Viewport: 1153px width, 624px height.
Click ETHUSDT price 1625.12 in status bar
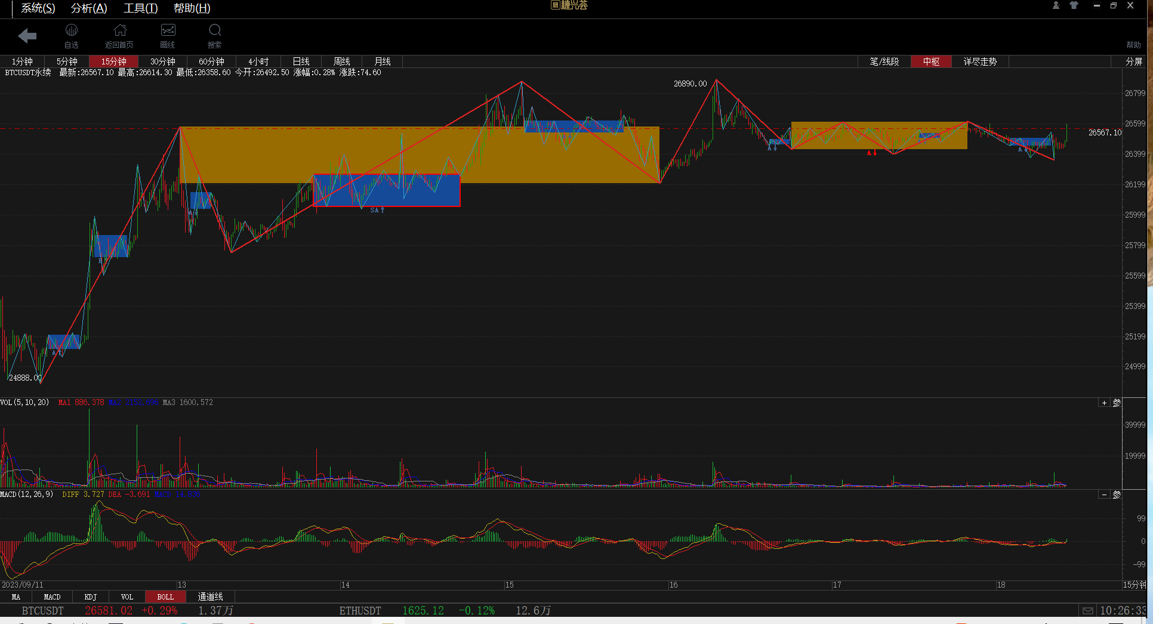[423, 610]
